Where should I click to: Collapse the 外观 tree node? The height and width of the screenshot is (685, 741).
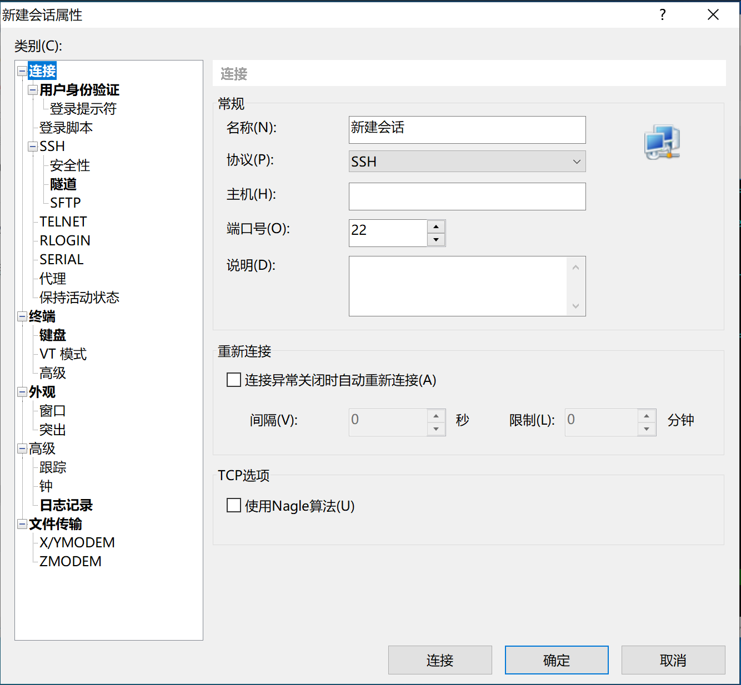[22, 392]
